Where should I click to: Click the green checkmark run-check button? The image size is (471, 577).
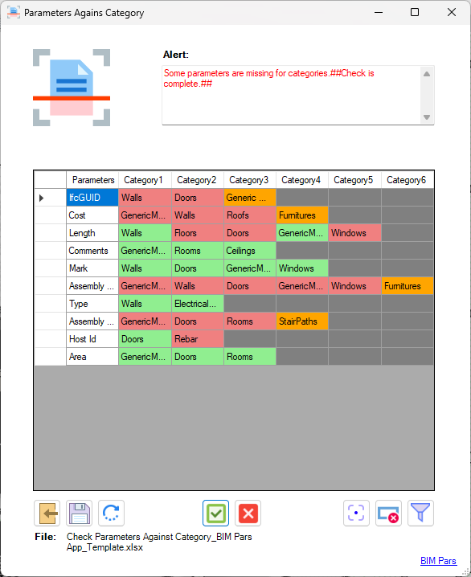pos(215,513)
